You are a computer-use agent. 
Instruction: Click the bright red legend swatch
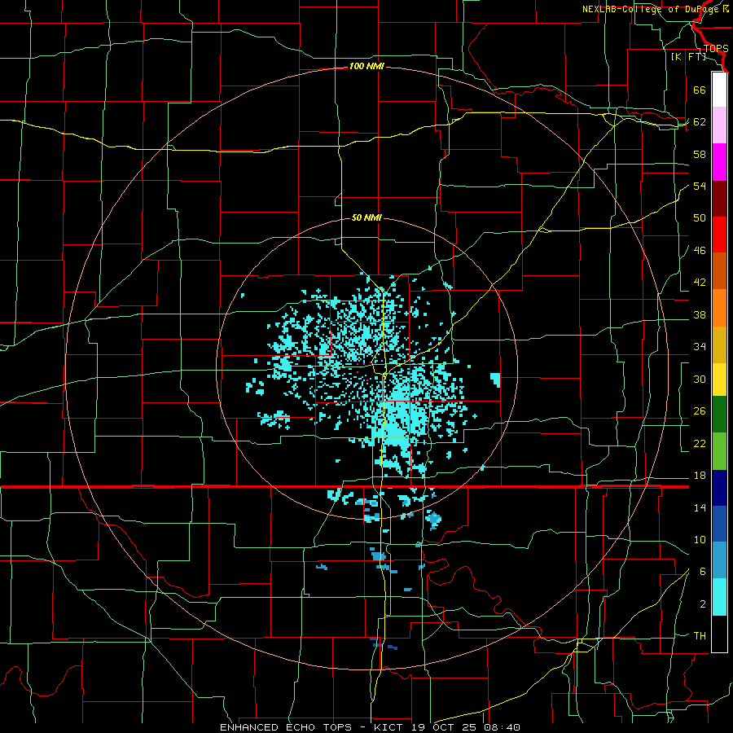click(x=719, y=235)
